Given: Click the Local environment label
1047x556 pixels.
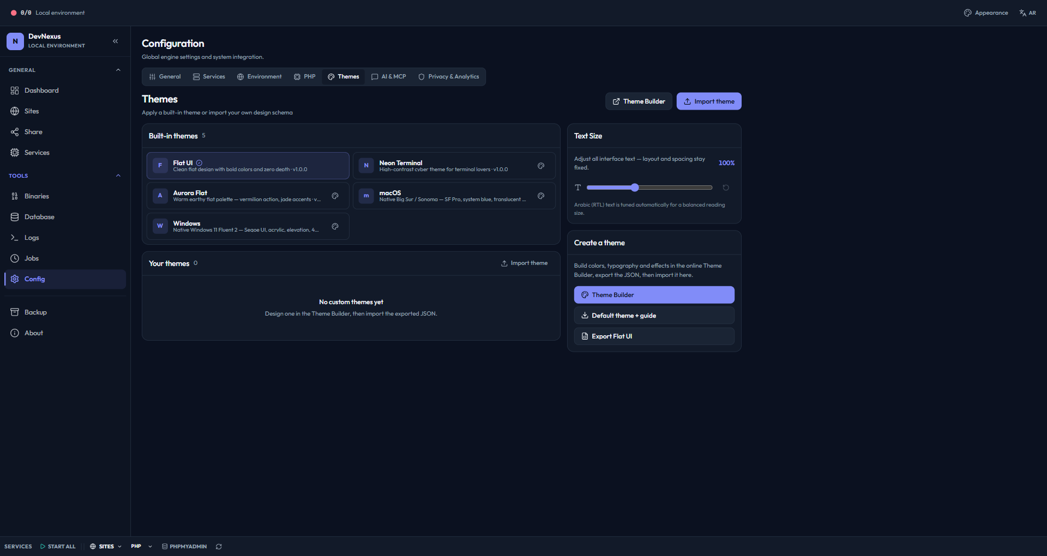Looking at the screenshot, I should (x=60, y=13).
